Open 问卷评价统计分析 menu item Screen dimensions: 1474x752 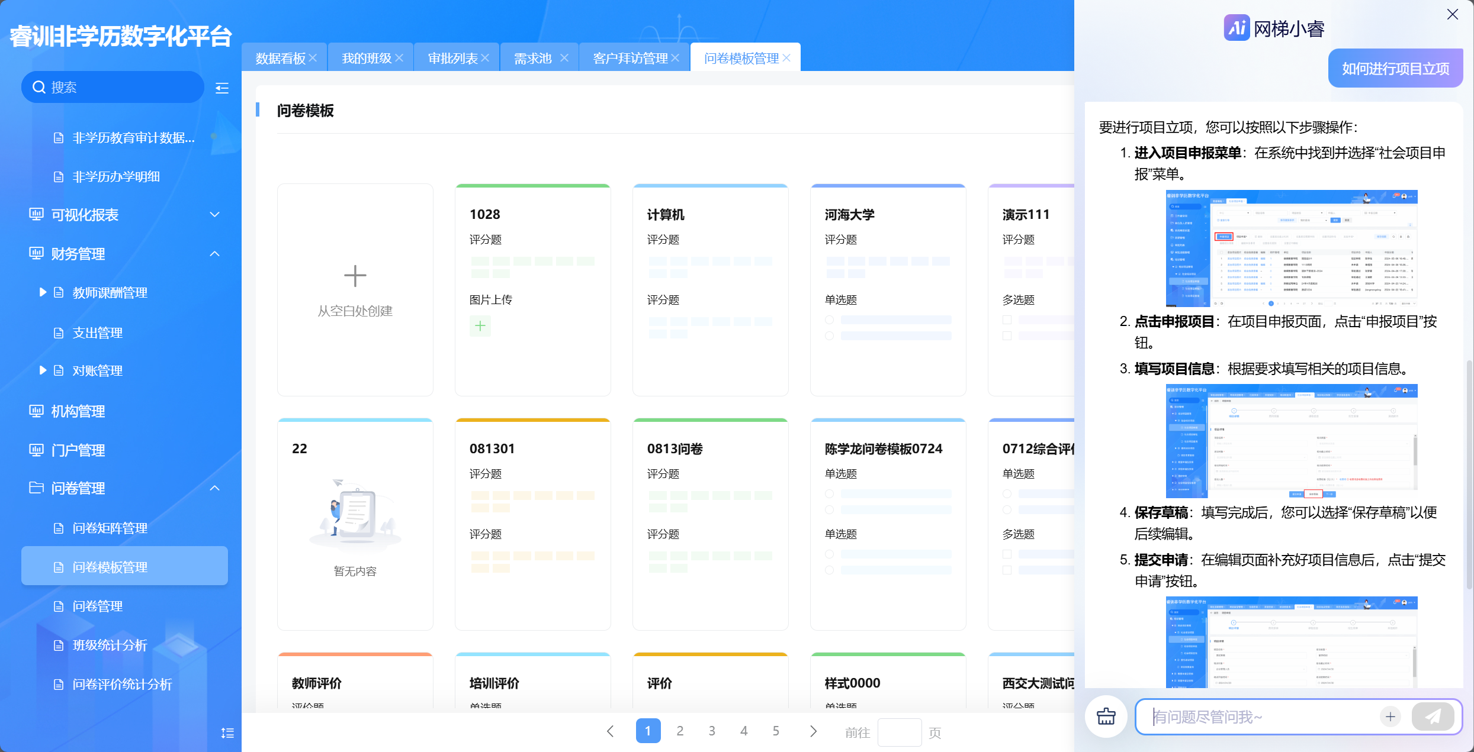tap(122, 684)
